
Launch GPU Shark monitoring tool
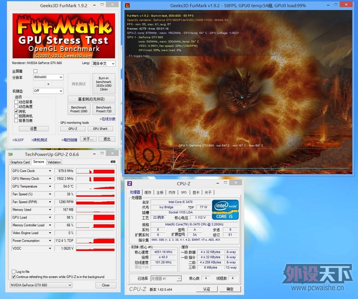[100, 129]
